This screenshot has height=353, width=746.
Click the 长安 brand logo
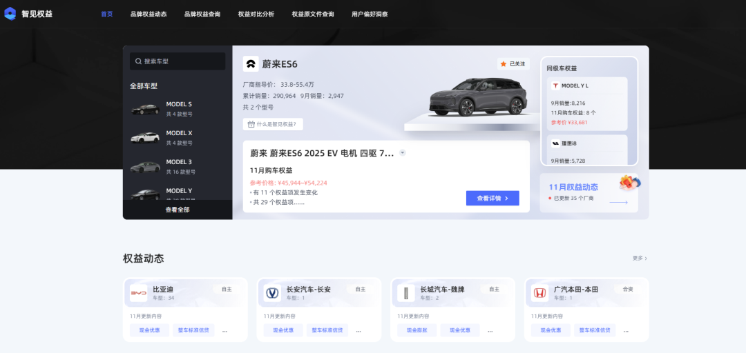tap(272, 293)
